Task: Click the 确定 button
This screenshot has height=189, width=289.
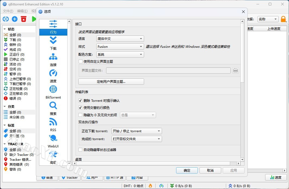Action: pyautogui.click(x=187, y=170)
